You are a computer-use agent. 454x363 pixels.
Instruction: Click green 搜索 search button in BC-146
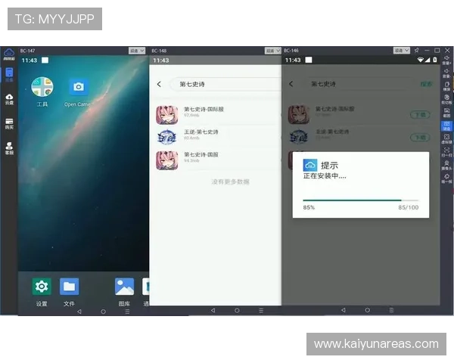coord(426,84)
